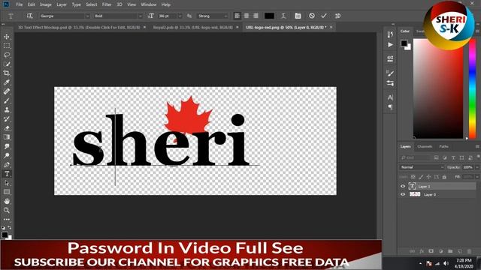Open the Image menu

[46, 4]
